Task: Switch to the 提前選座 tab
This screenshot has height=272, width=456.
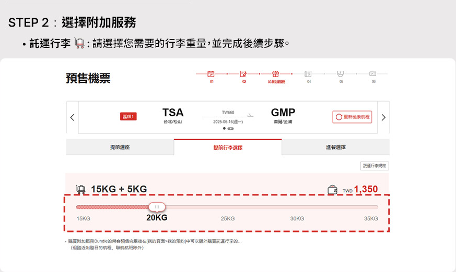Action: 120,147
